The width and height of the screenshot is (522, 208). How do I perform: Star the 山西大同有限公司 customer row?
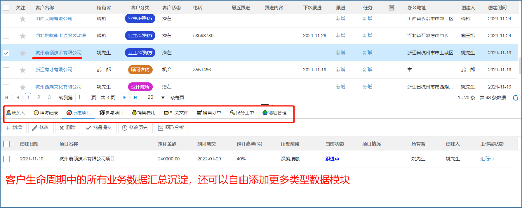pos(22,19)
